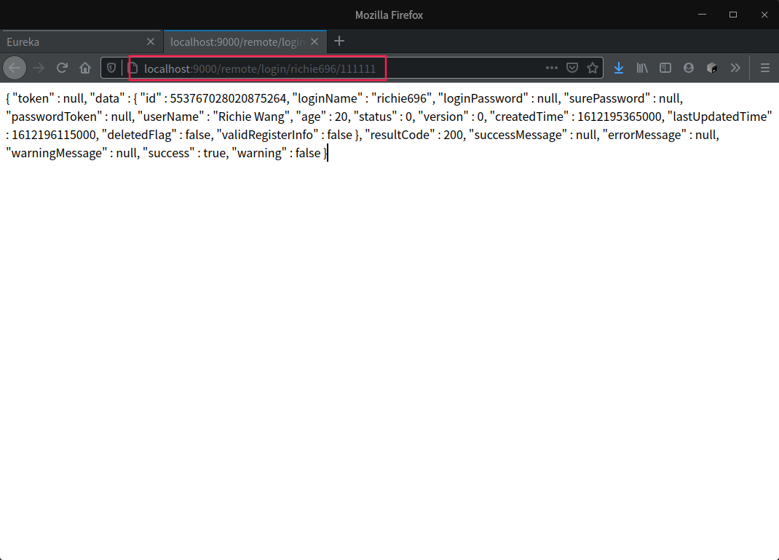Open tracking protection shield icon
The width and height of the screenshot is (779, 560).
coord(112,68)
